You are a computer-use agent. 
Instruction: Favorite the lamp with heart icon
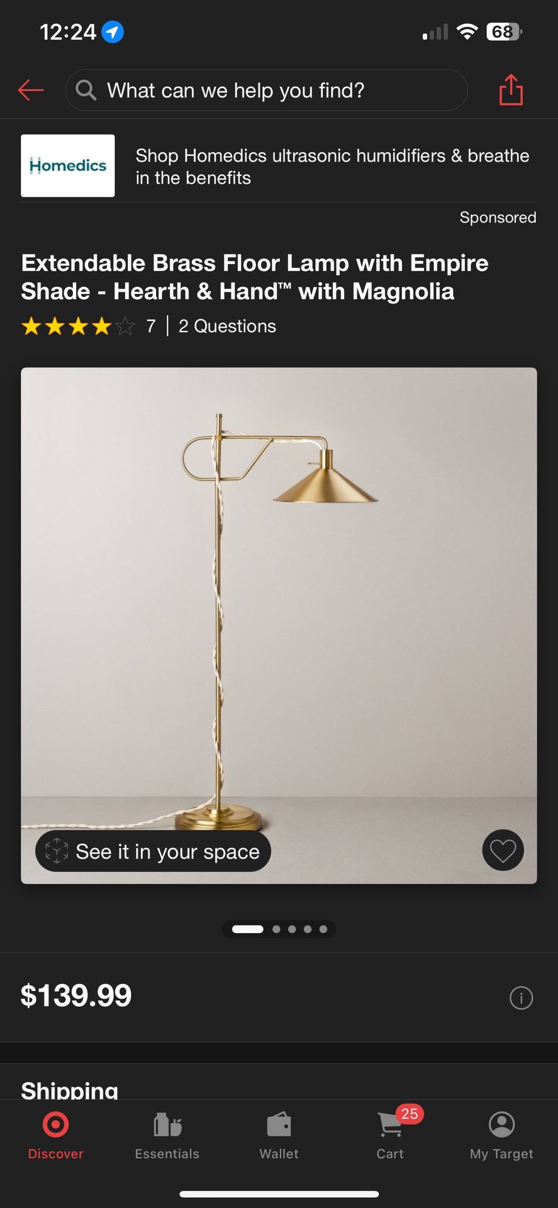coord(503,851)
